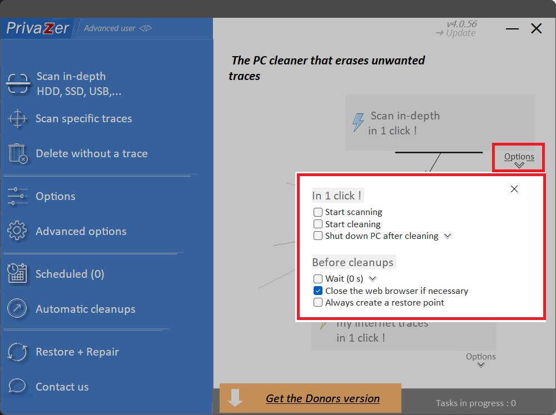Expand the bottom Options chevron below internet traces
This screenshot has height=415, width=556.
[481, 361]
